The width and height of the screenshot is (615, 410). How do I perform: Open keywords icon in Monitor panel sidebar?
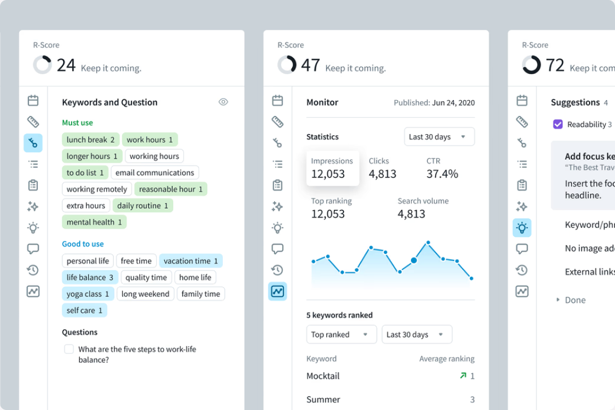point(277,143)
